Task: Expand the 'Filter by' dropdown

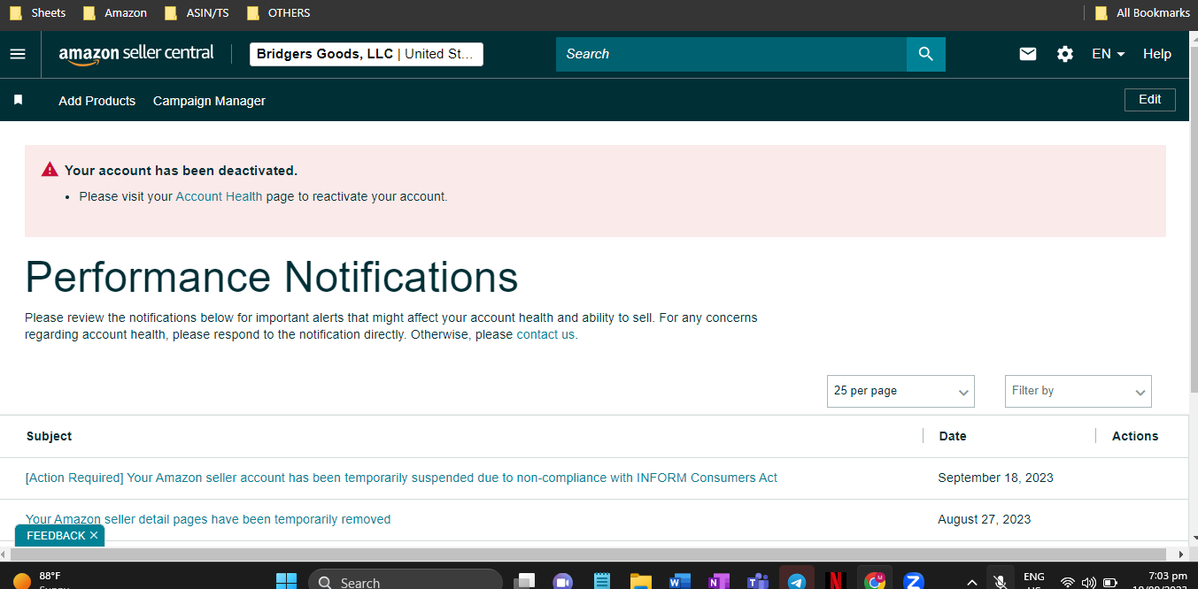Action: click(1078, 391)
